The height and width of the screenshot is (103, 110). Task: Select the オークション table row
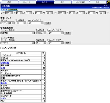coord(23,73)
